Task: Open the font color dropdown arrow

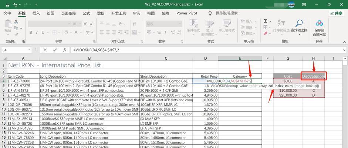Action: tap(80, 33)
